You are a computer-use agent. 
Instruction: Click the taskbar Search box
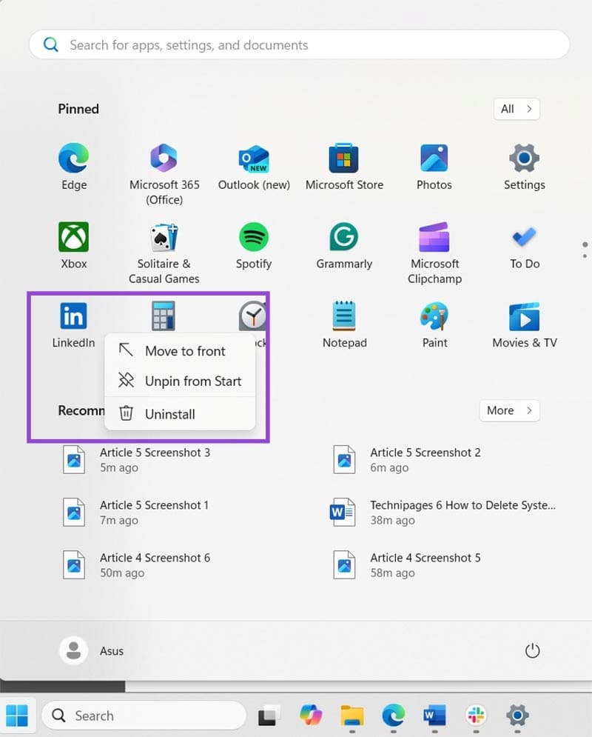pos(144,716)
